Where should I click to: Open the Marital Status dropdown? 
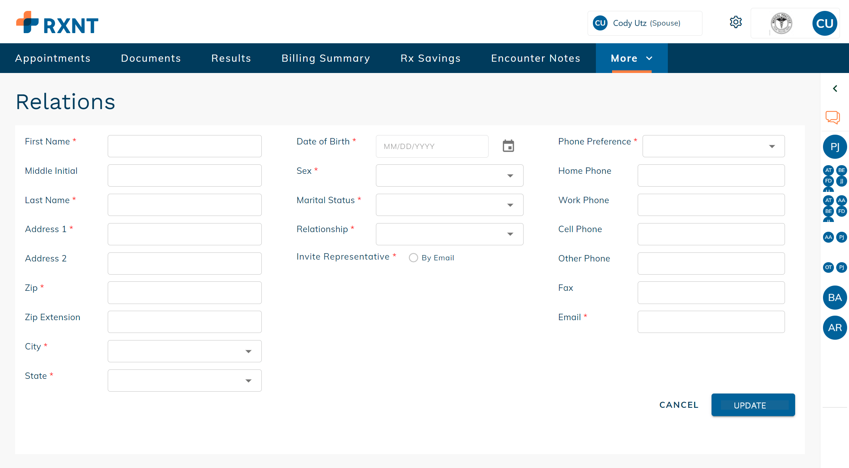(x=449, y=205)
